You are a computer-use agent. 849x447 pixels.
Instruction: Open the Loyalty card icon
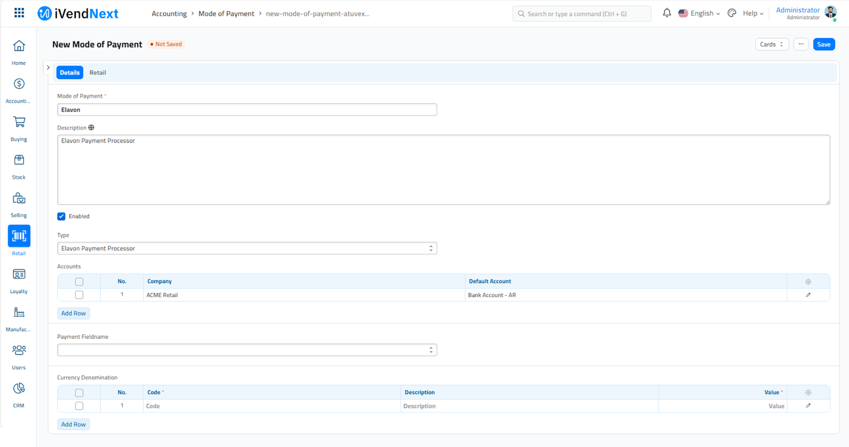(x=19, y=274)
